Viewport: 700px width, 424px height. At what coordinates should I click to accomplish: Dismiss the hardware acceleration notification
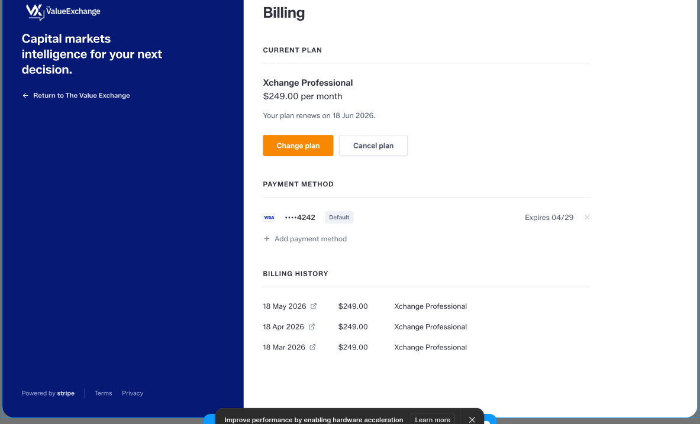coord(472,419)
